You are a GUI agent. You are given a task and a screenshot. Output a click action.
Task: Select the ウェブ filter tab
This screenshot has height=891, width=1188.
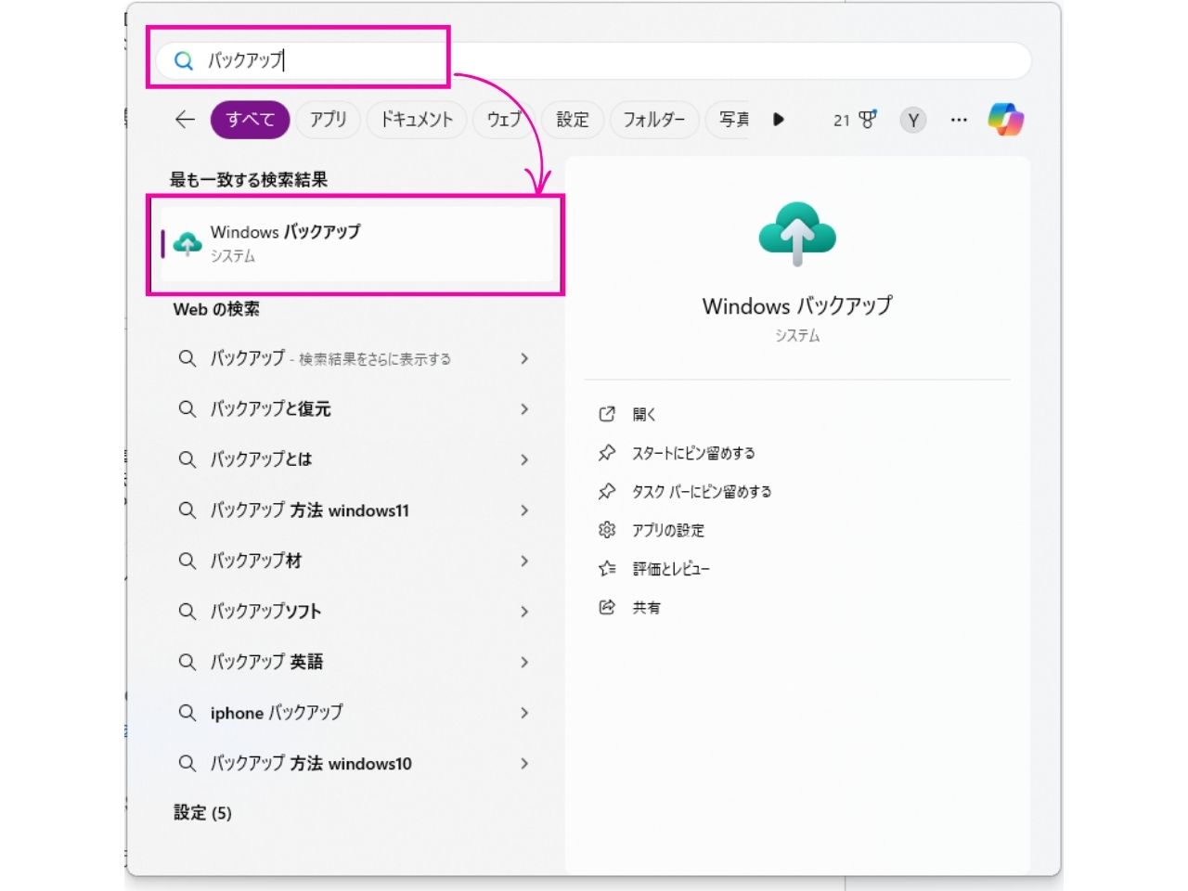point(503,119)
